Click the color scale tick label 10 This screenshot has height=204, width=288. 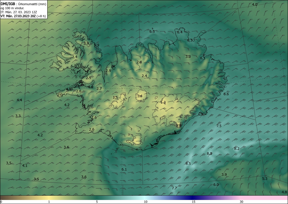146,202
